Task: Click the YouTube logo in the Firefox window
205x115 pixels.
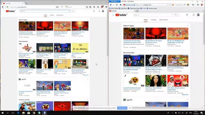Action: point(10,11)
